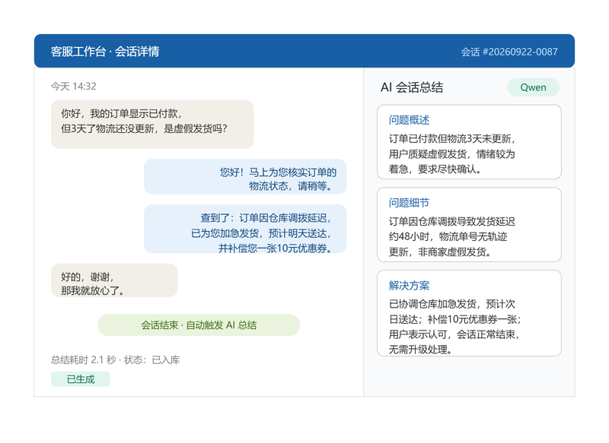Click the 会话结束 auto-trigger banner
Screen dimensions: 609x443
pos(199,324)
